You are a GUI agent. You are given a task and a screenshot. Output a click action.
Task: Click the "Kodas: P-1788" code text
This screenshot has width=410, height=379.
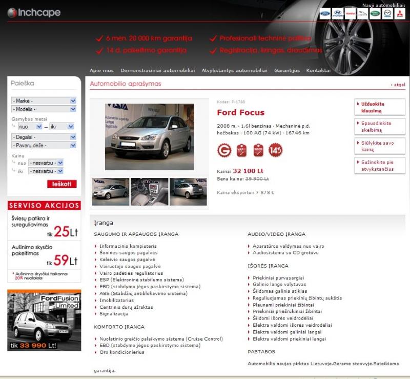(231, 102)
